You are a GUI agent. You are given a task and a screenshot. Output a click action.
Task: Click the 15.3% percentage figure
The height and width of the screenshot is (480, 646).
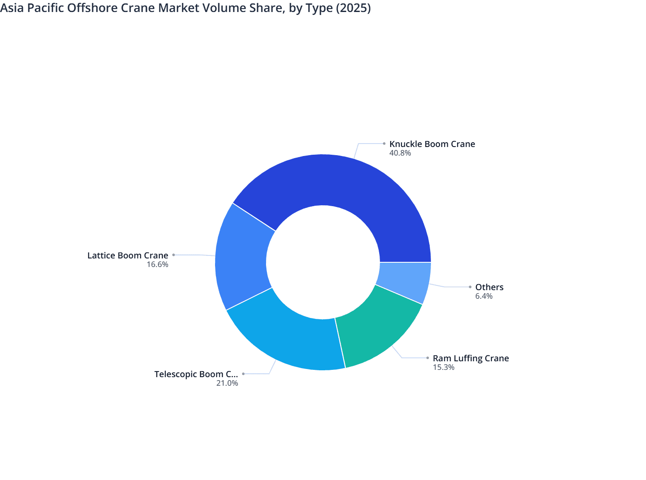(444, 367)
